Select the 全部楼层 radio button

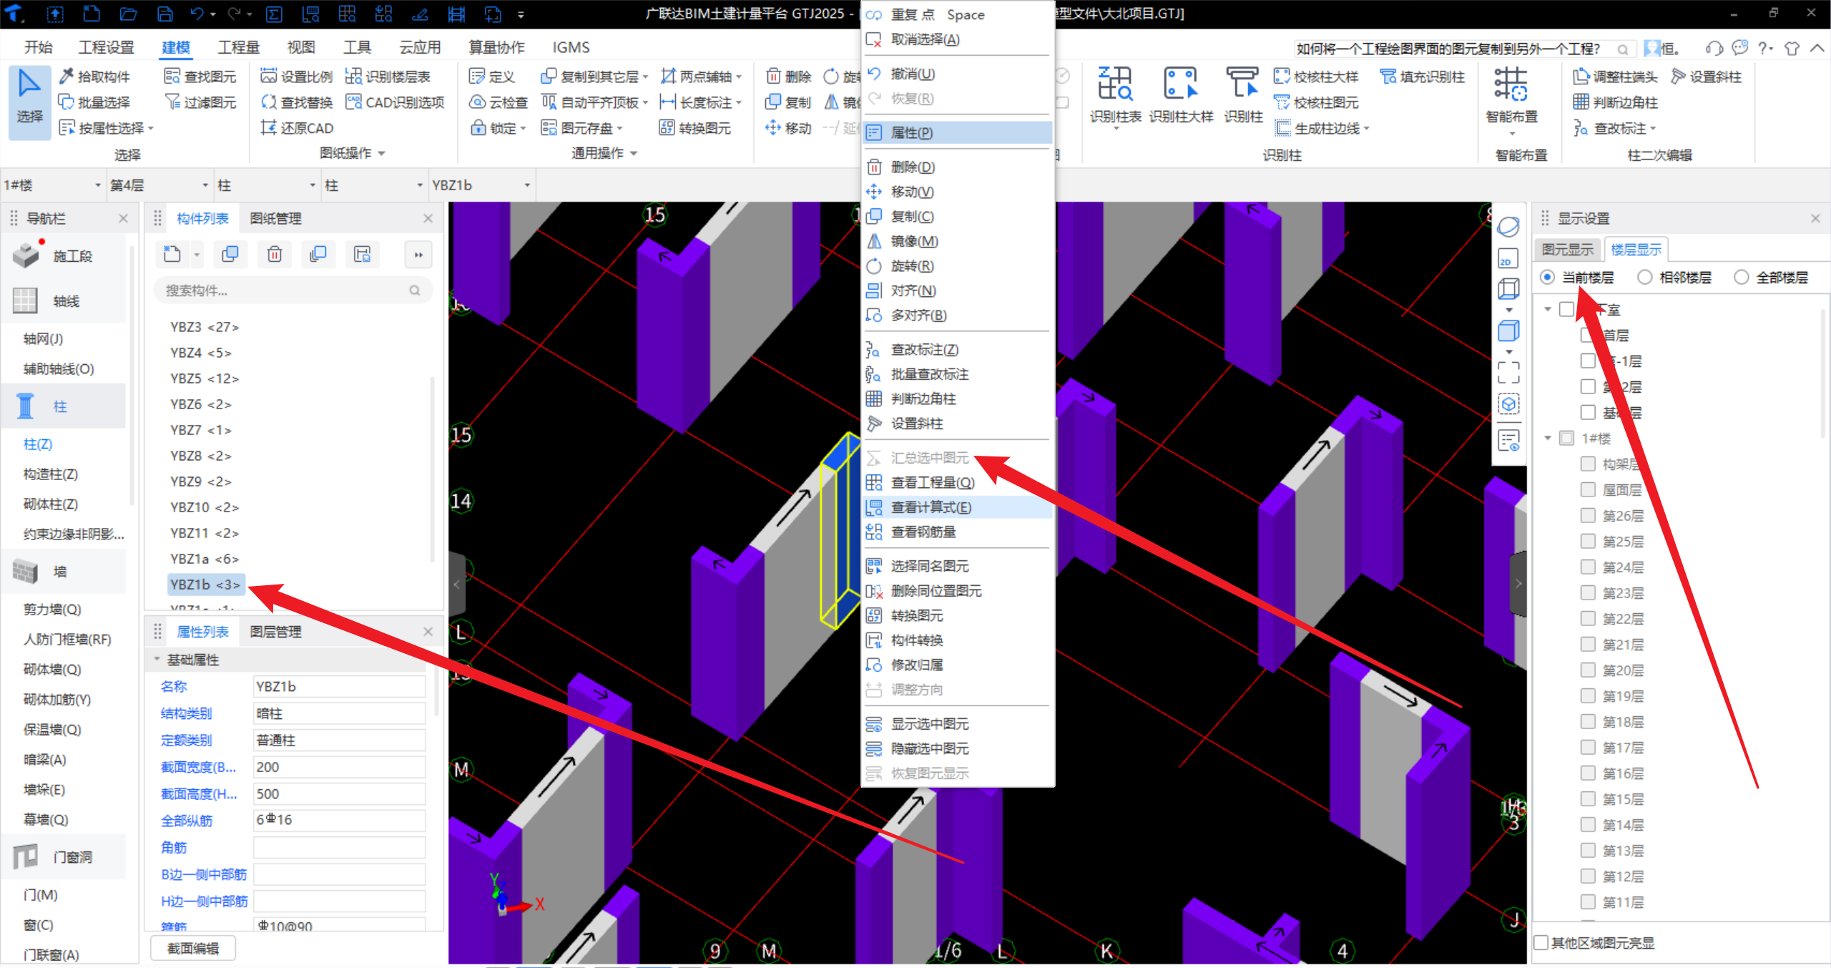[x=1742, y=277]
